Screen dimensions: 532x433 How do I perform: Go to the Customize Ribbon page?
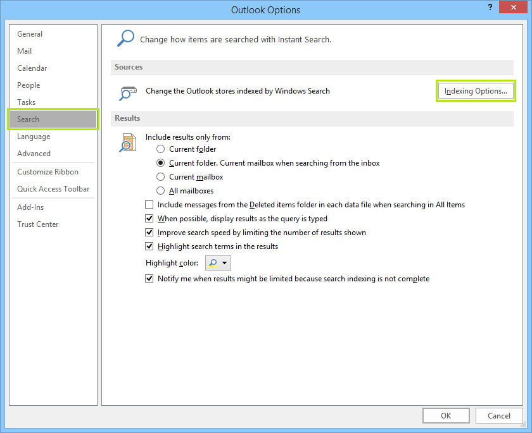(x=47, y=171)
